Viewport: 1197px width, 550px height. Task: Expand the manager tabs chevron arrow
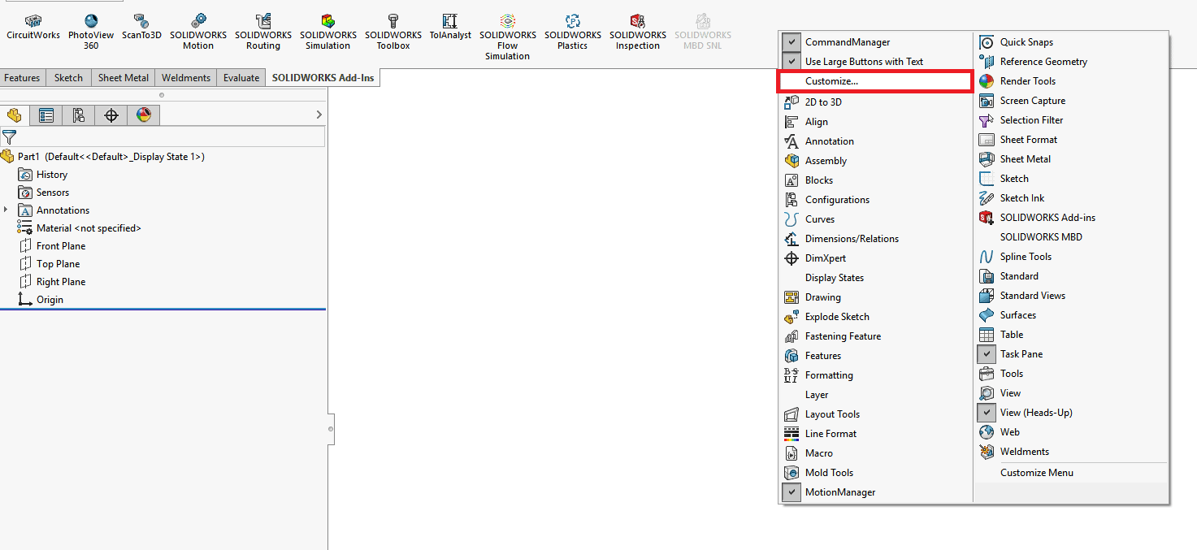(319, 115)
